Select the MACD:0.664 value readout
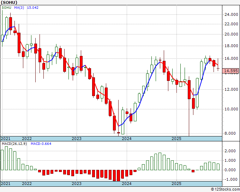Viewport: 240px width, 192px height. 41,144
